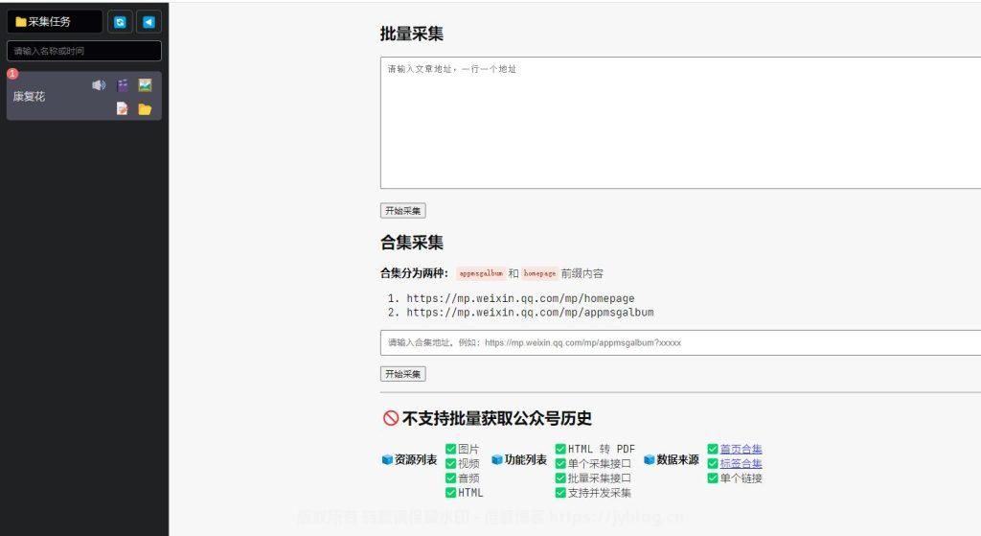The image size is (981, 536).
Task: Click the blue cube icon beside 资源列表
Action: [x=387, y=460]
